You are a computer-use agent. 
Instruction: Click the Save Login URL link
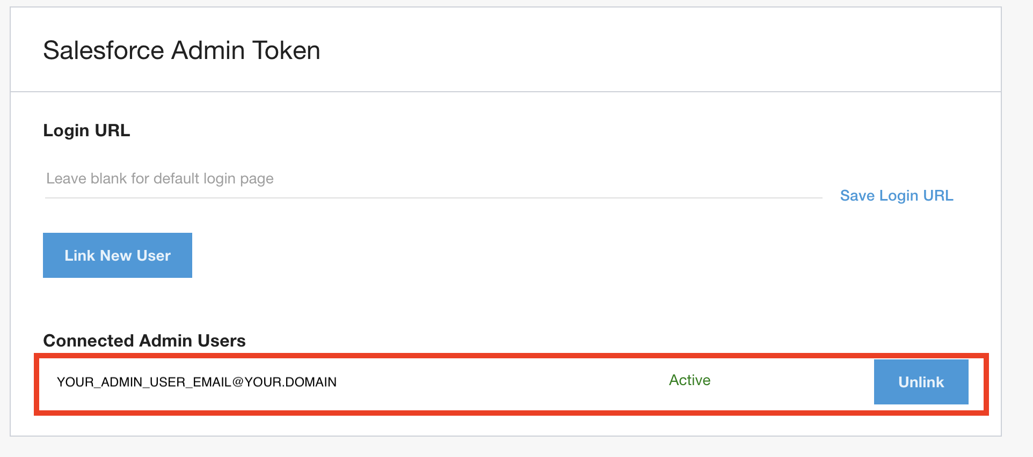coord(897,196)
